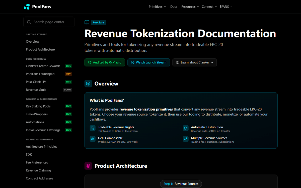Click the CORE PRIMITIVES sidebar heading
Viewport: 301px width, 188px height.
tap(36, 59)
